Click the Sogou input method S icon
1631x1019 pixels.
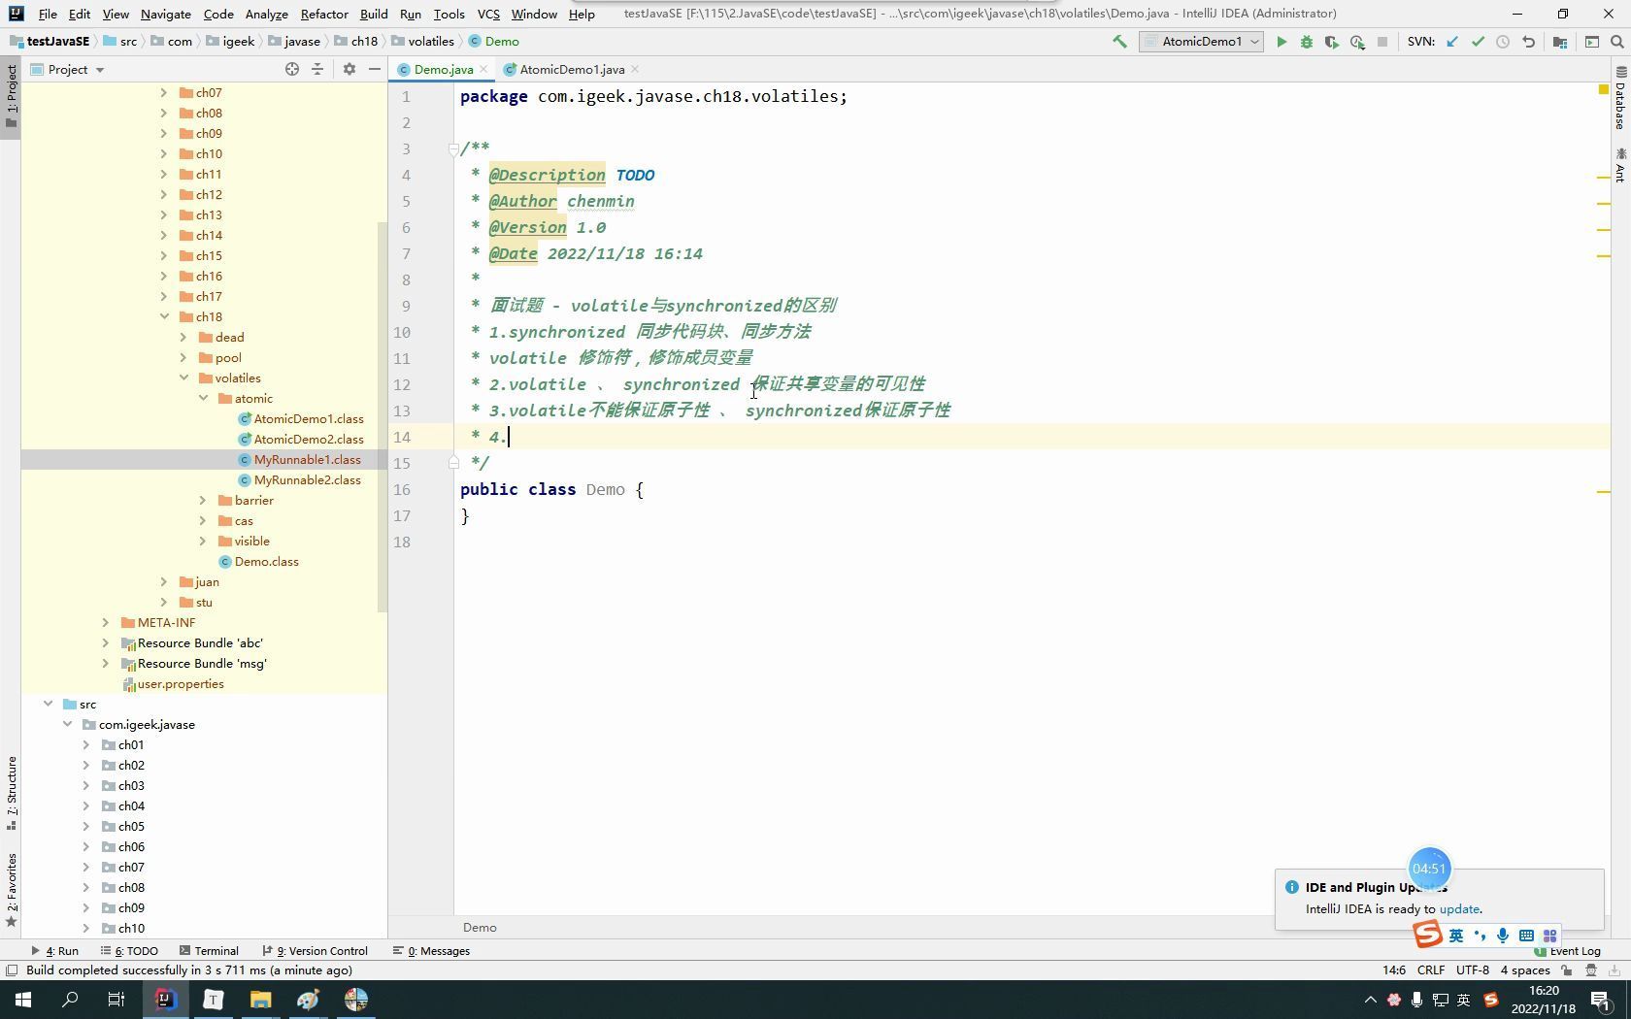1427,935
